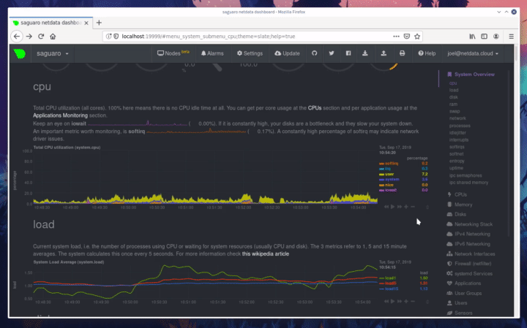The image size is (527, 328).
Task: Zoom in the CPU chart
Action: [x=406, y=207]
